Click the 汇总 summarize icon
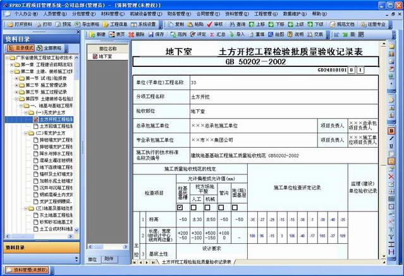 [212, 35]
